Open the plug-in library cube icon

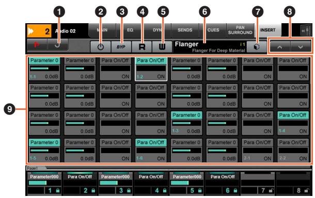coord(257,47)
